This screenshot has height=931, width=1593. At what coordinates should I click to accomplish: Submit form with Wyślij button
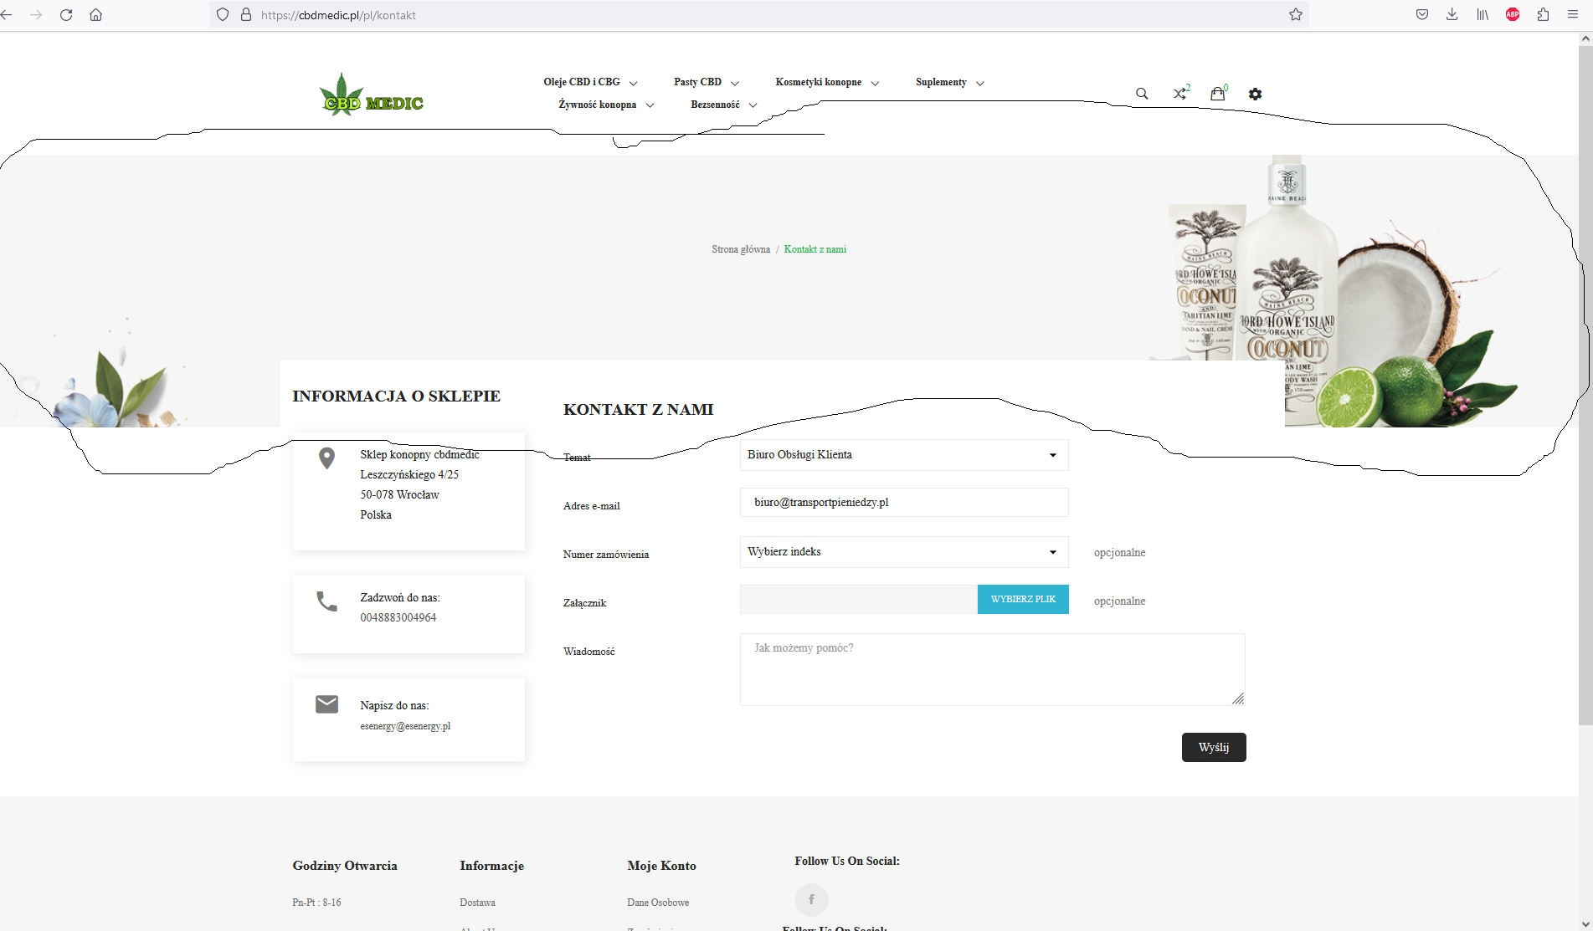[x=1214, y=748]
